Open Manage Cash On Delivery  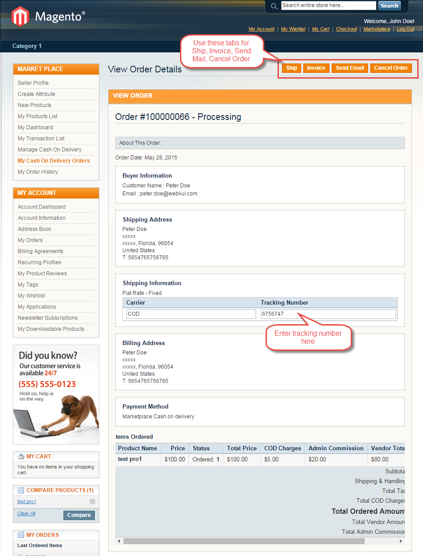[50, 150]
